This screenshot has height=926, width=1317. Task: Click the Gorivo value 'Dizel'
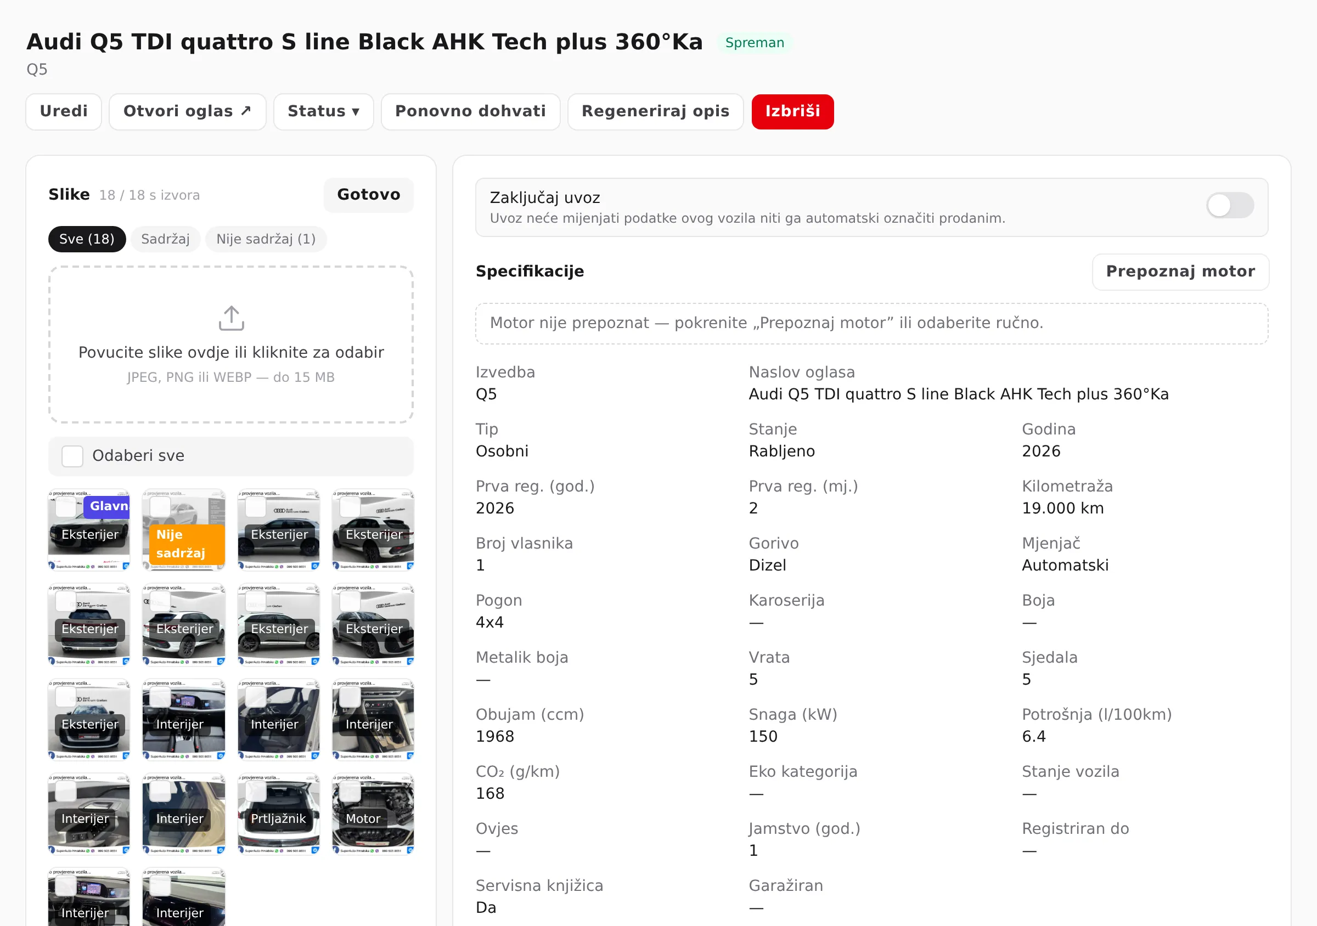pos(768,566)
